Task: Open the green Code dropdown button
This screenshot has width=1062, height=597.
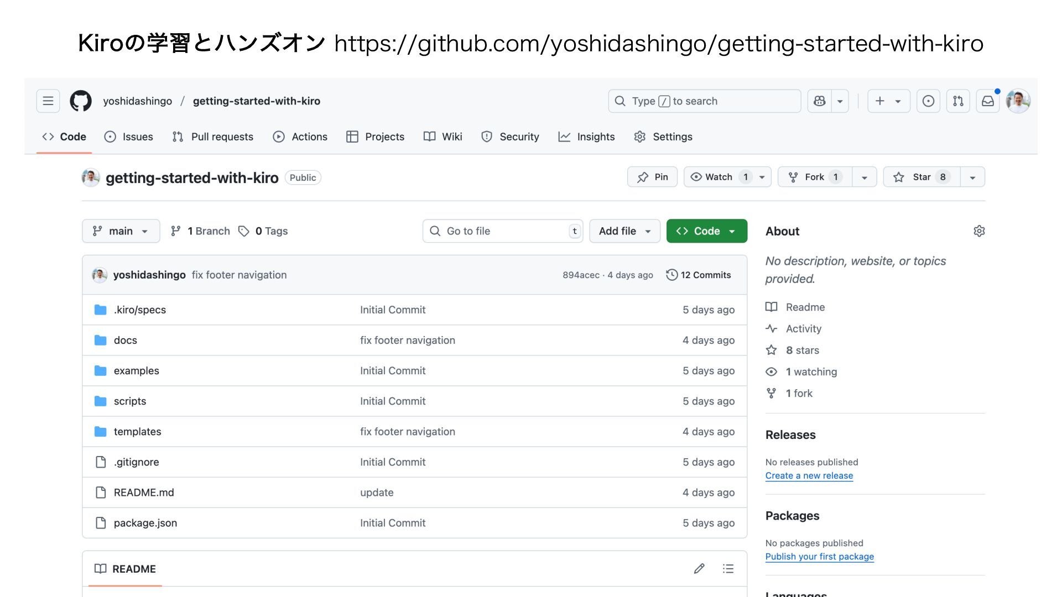Action: click(706, 231)
